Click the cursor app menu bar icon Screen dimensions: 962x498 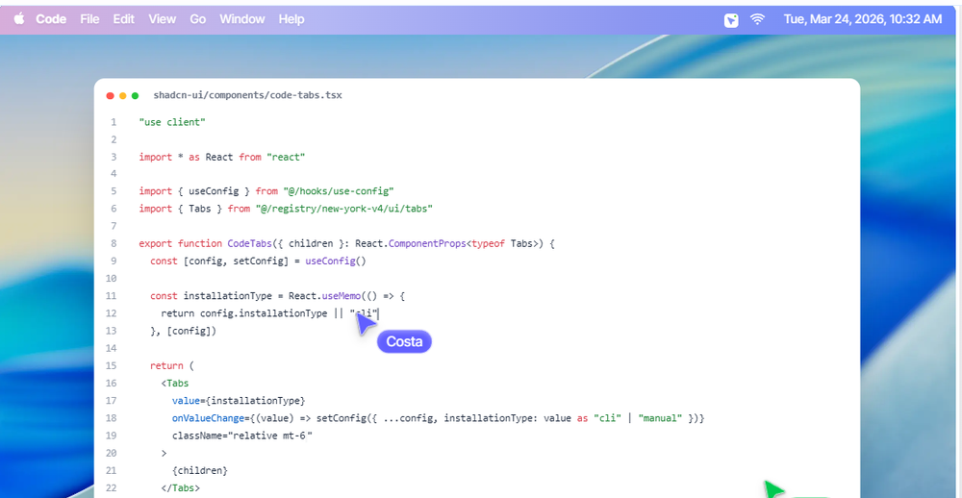coord(731,19)
